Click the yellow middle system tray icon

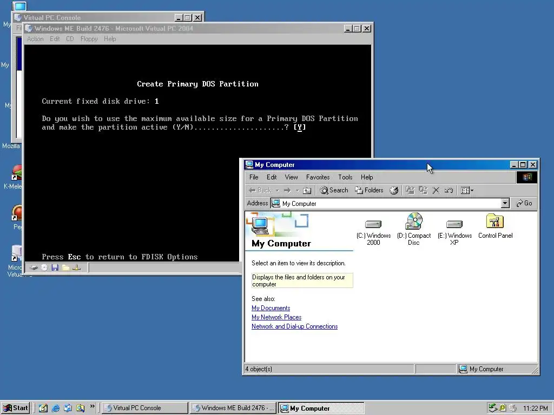coord(503,408)
